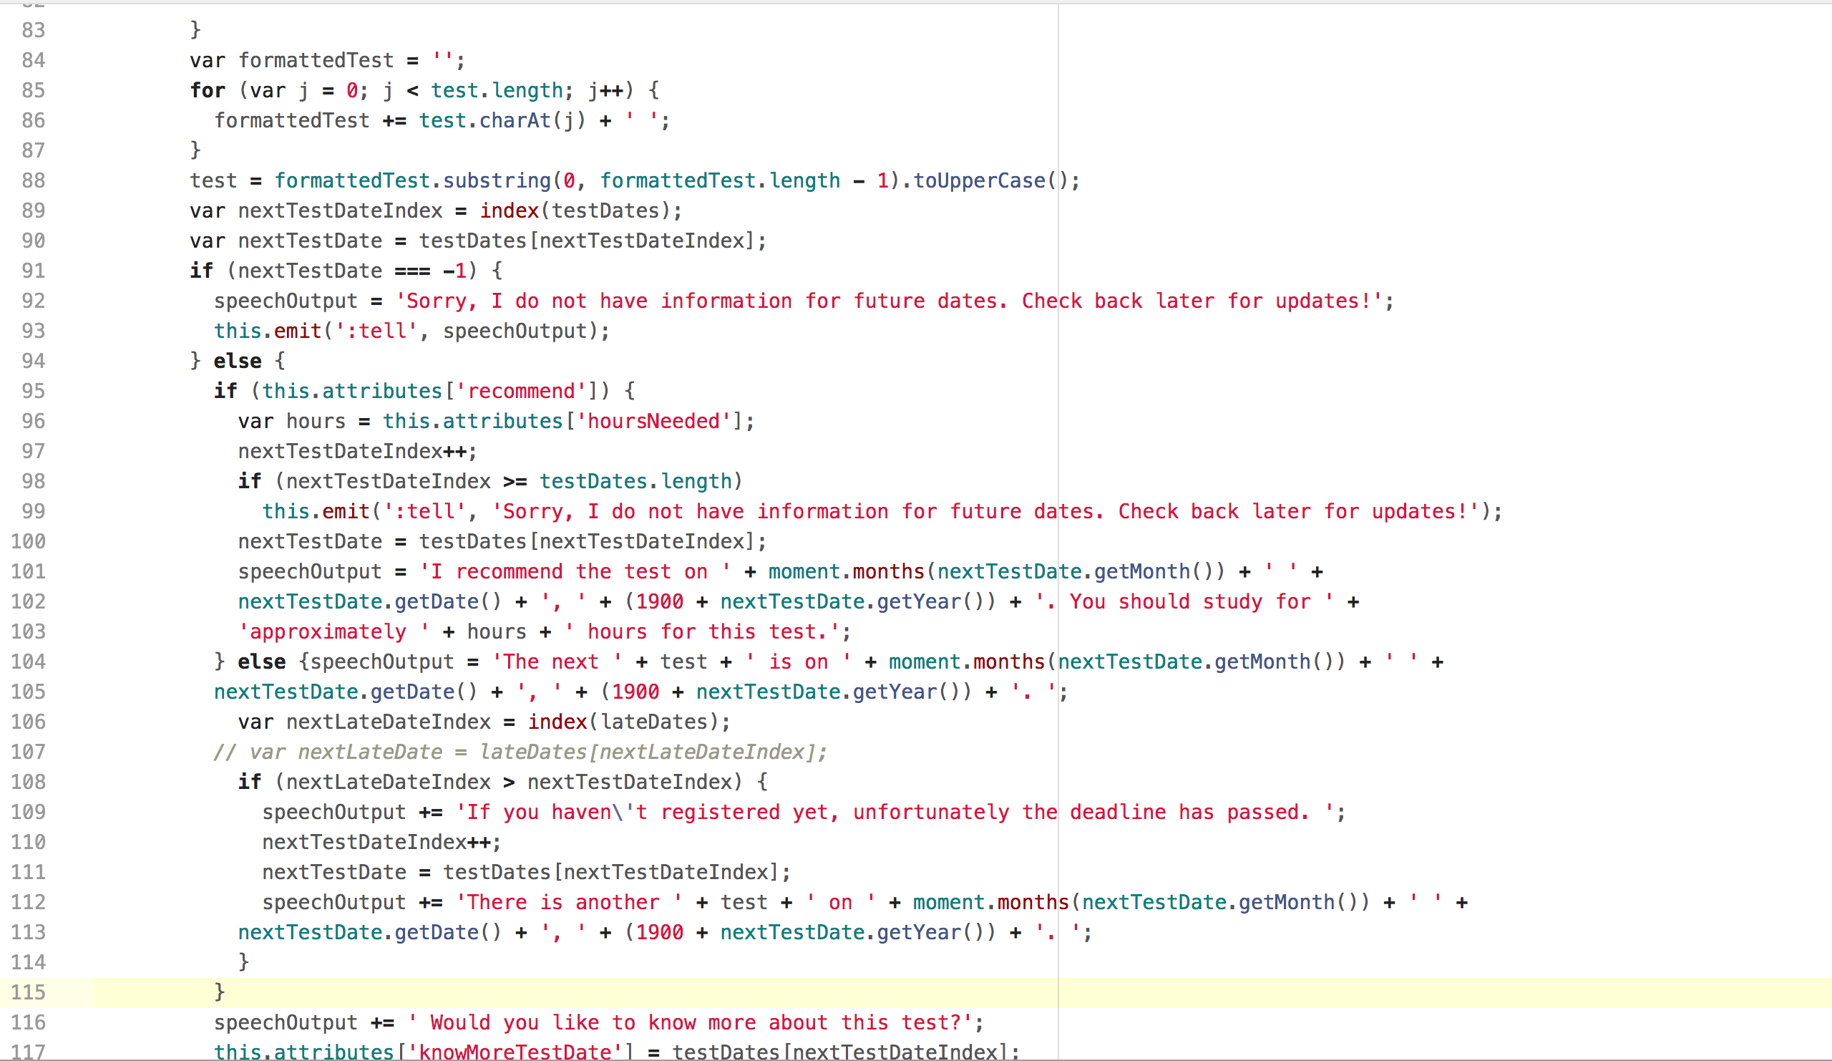Click line number 107 in the gutter
Screen dimensions: 1832x1061
pyautogui.click(x=28, y=752)
